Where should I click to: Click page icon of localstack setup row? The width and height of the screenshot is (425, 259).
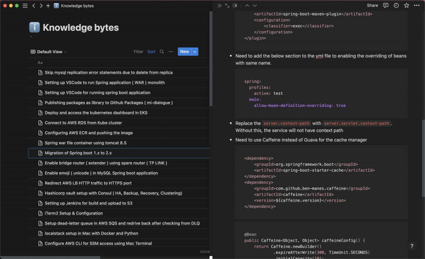[x=40, y=234]
